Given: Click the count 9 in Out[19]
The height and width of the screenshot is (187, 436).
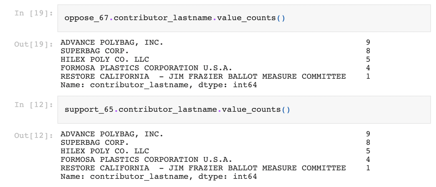Looking at the screenshot, I should pyautogui.click(x=368, y=42).
